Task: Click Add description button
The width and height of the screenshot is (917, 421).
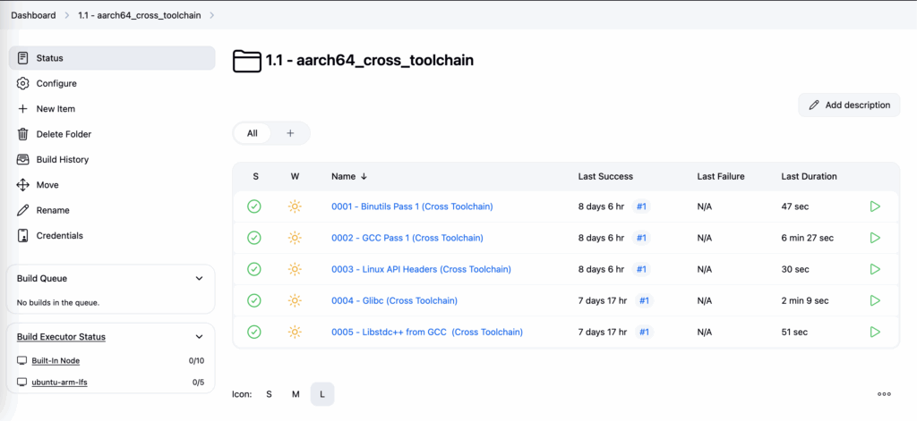Action: pos(849,105)
